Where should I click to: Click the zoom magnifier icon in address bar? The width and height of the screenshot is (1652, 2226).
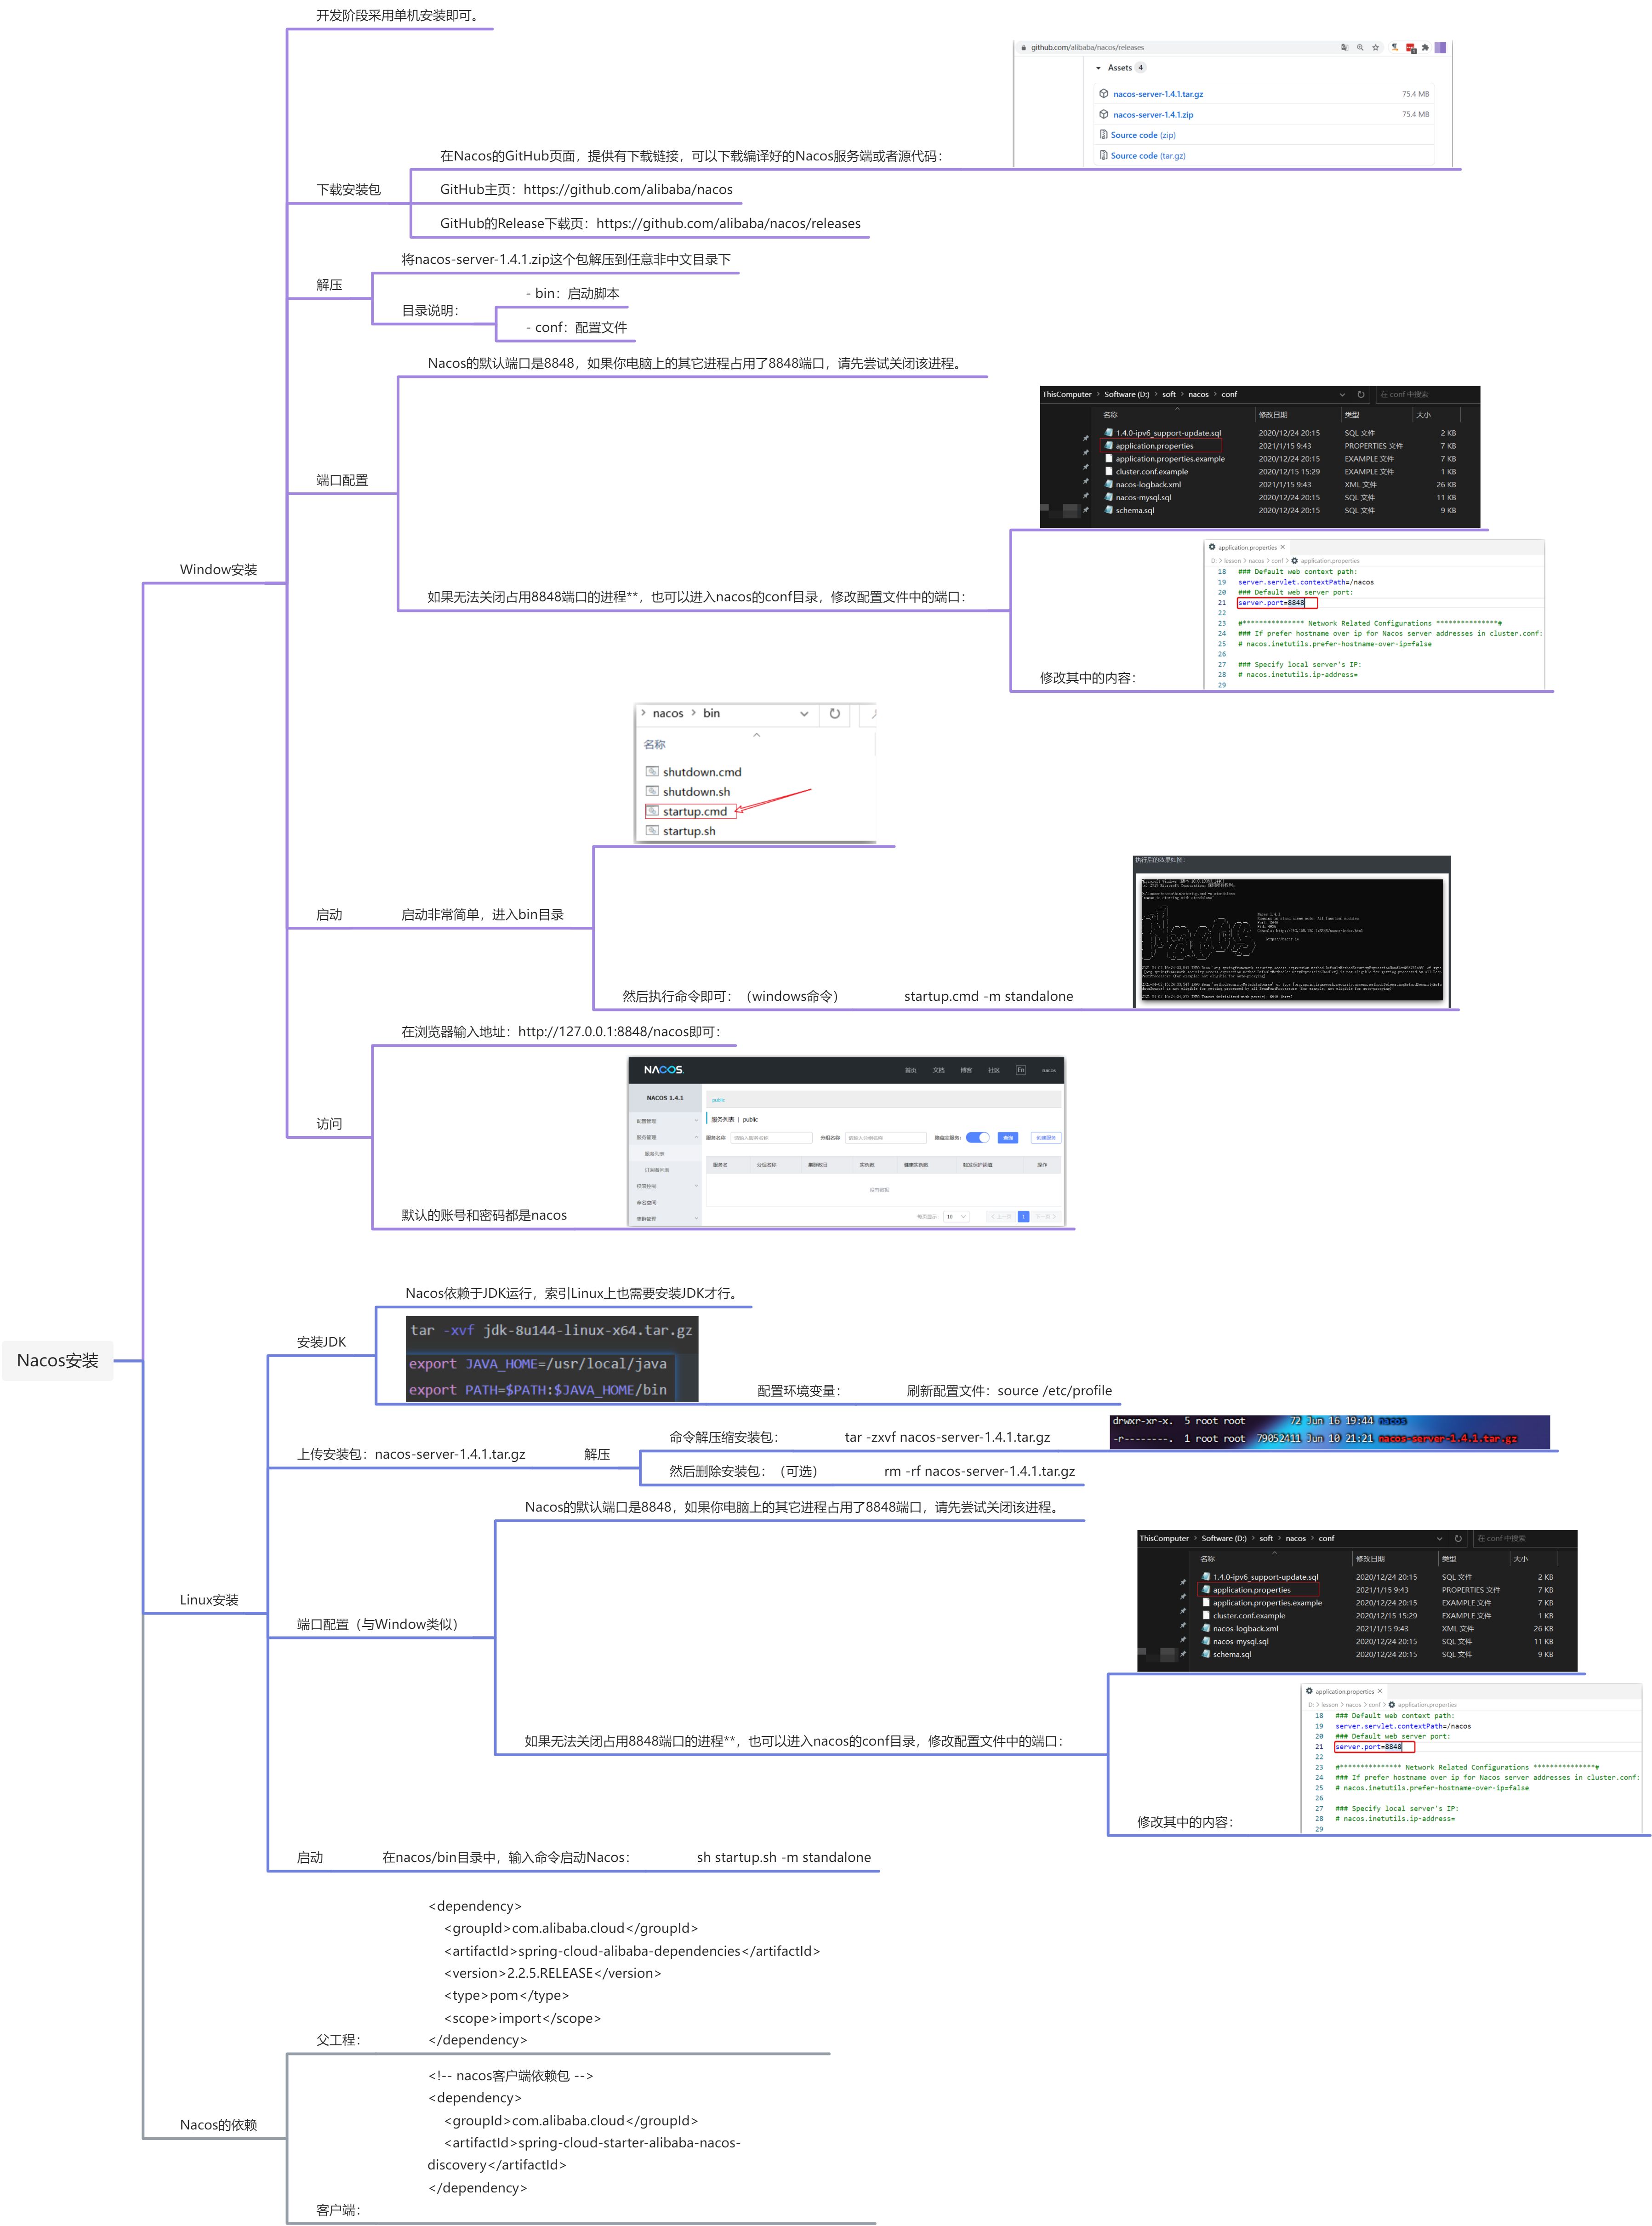1360,47
